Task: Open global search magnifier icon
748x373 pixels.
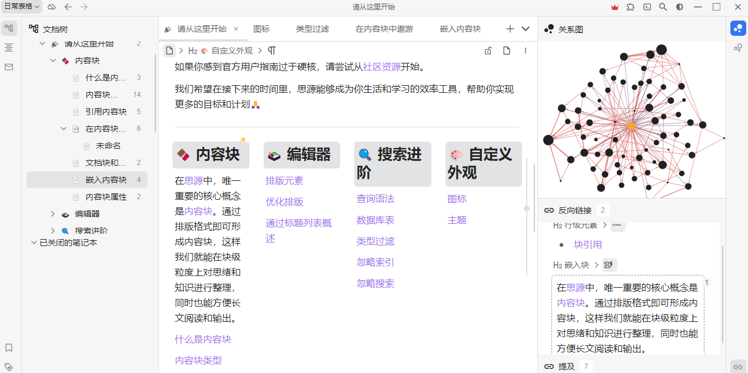Action: click(x=663, y=7)
